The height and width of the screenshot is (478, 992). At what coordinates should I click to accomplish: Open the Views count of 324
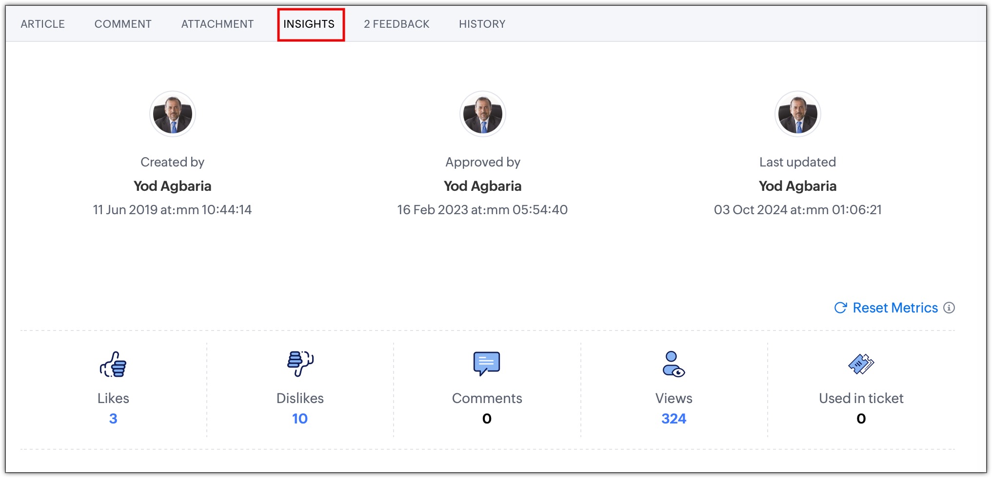tap(674, 419)
